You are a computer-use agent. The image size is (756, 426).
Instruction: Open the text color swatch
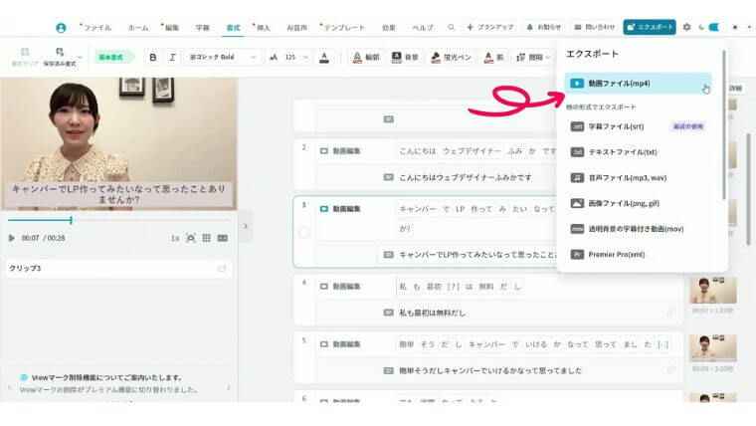pos(324,58)
